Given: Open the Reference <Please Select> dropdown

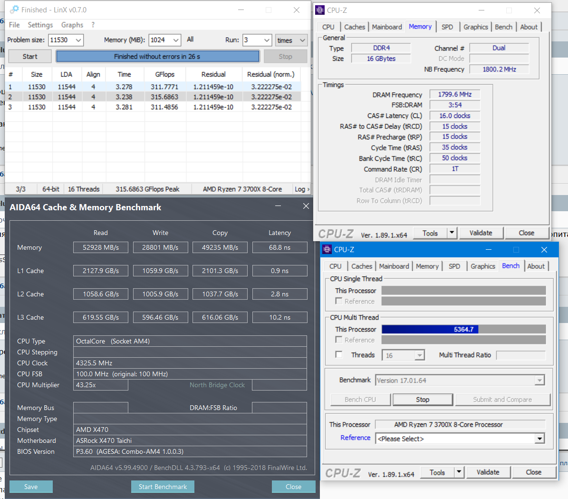Looking at the screenshot, I should 540,439.
